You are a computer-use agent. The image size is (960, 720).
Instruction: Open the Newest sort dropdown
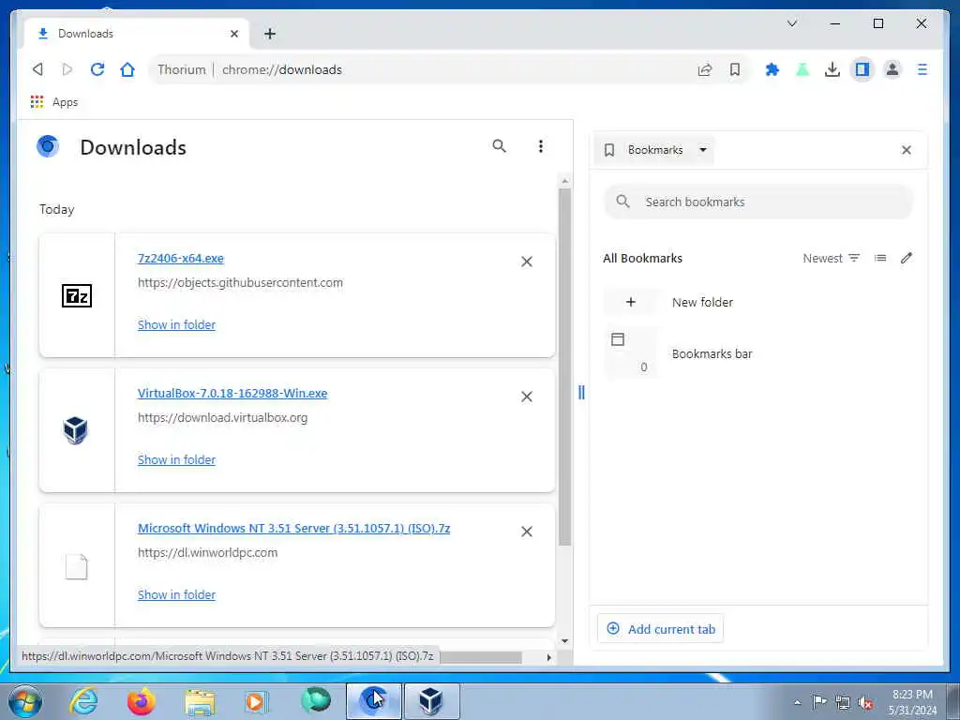(x=832, y=259)
